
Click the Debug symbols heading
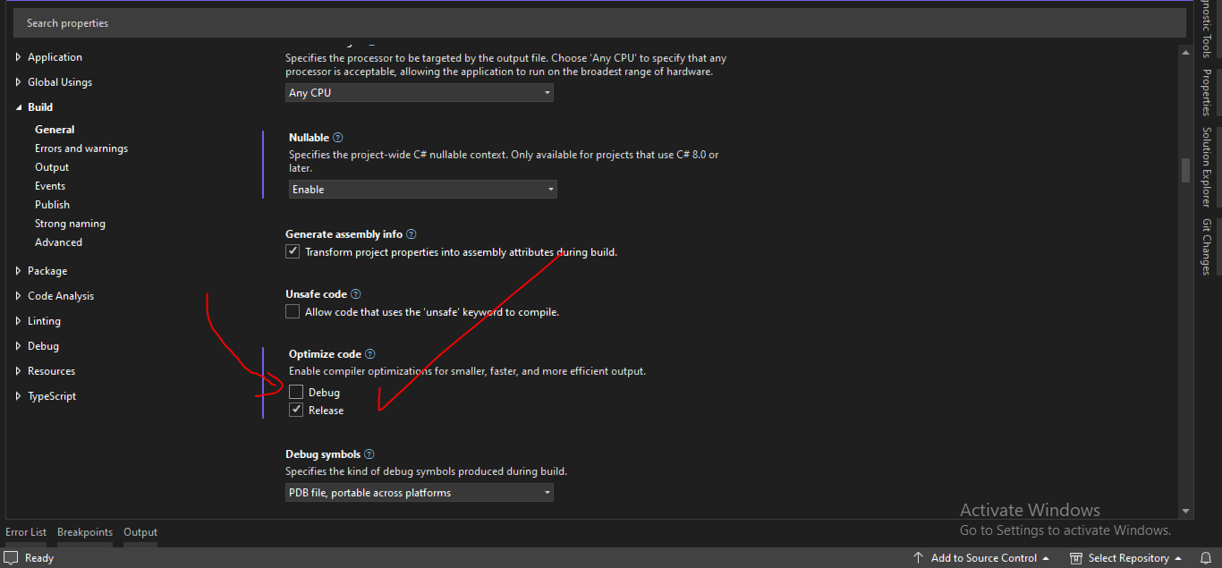(323, 454)
